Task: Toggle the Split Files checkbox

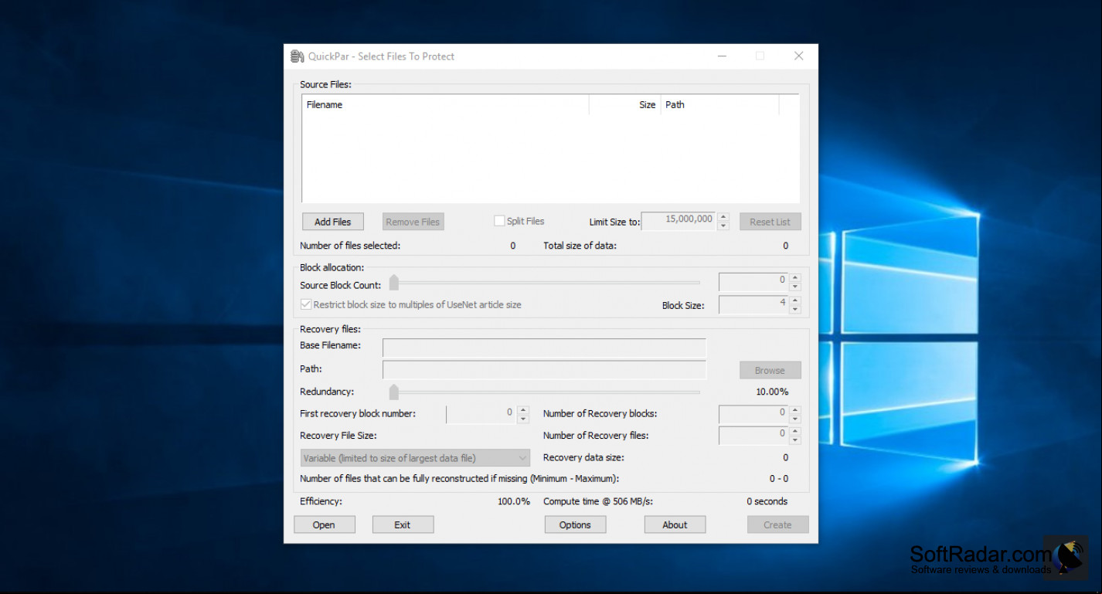Action: [499, 221]
